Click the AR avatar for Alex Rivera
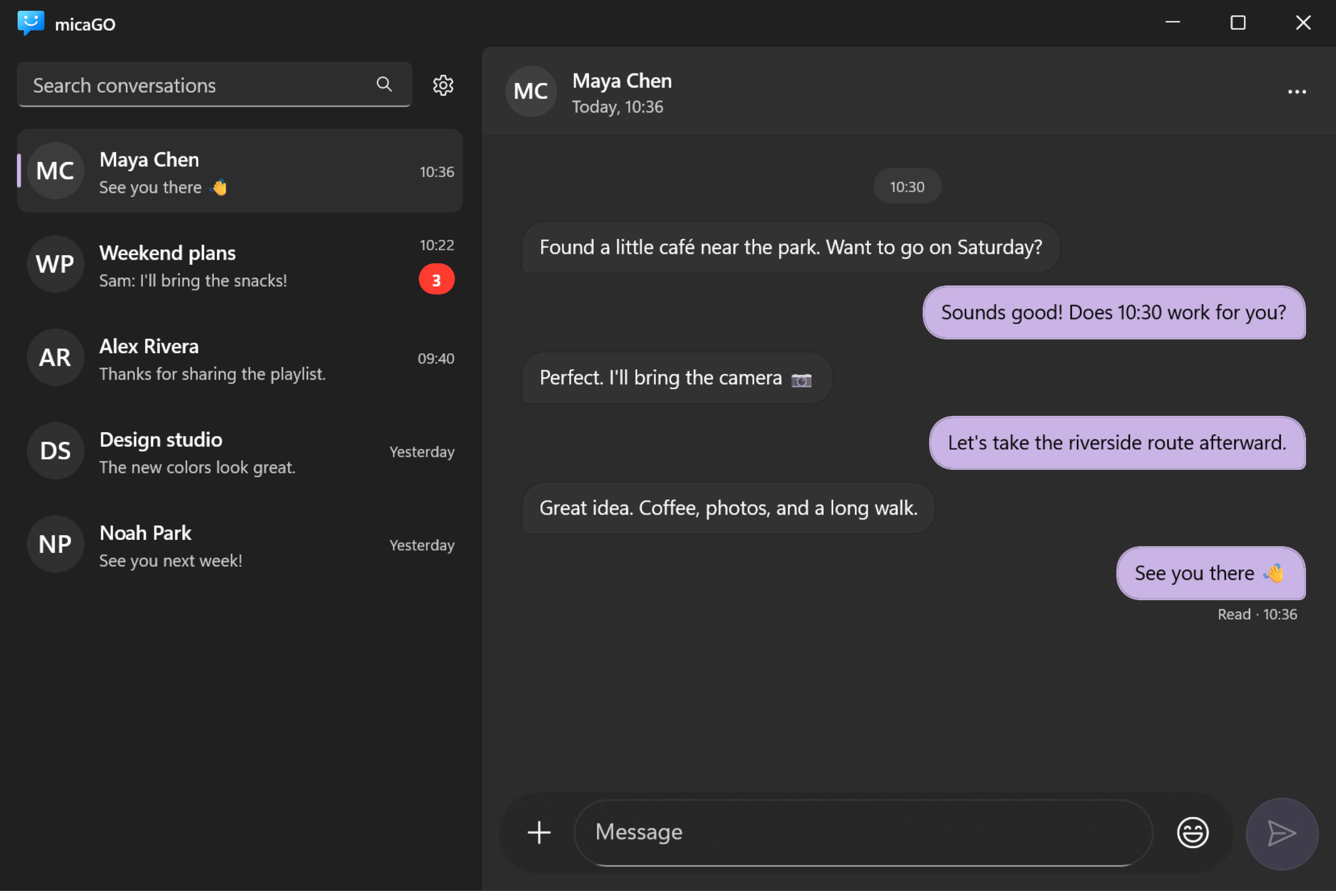The height and width of the screenshot is (891, 1336). pos(56,358)
